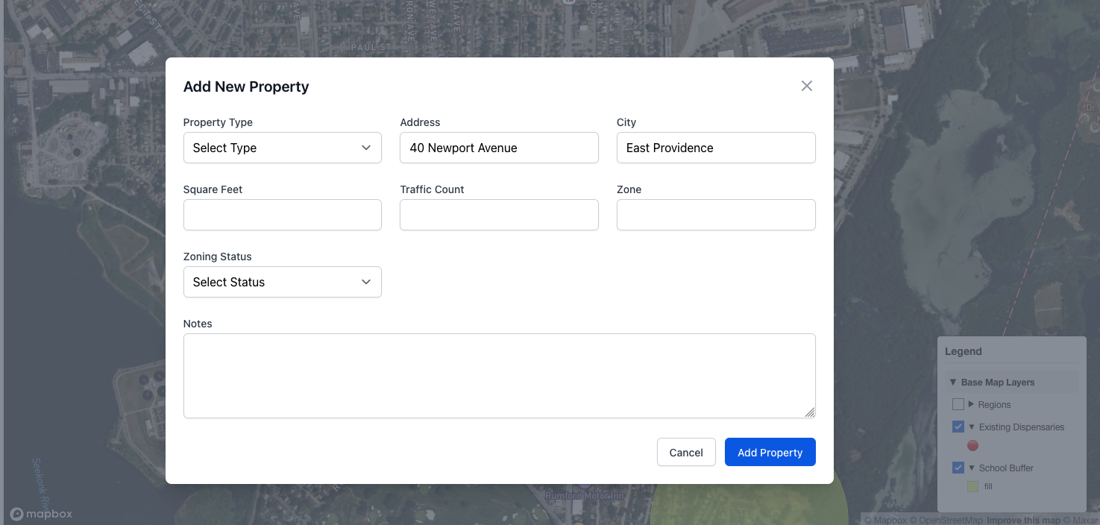
Task: Open the Improve this map link
Action: pyautogui.click(x=1023, y=521)
